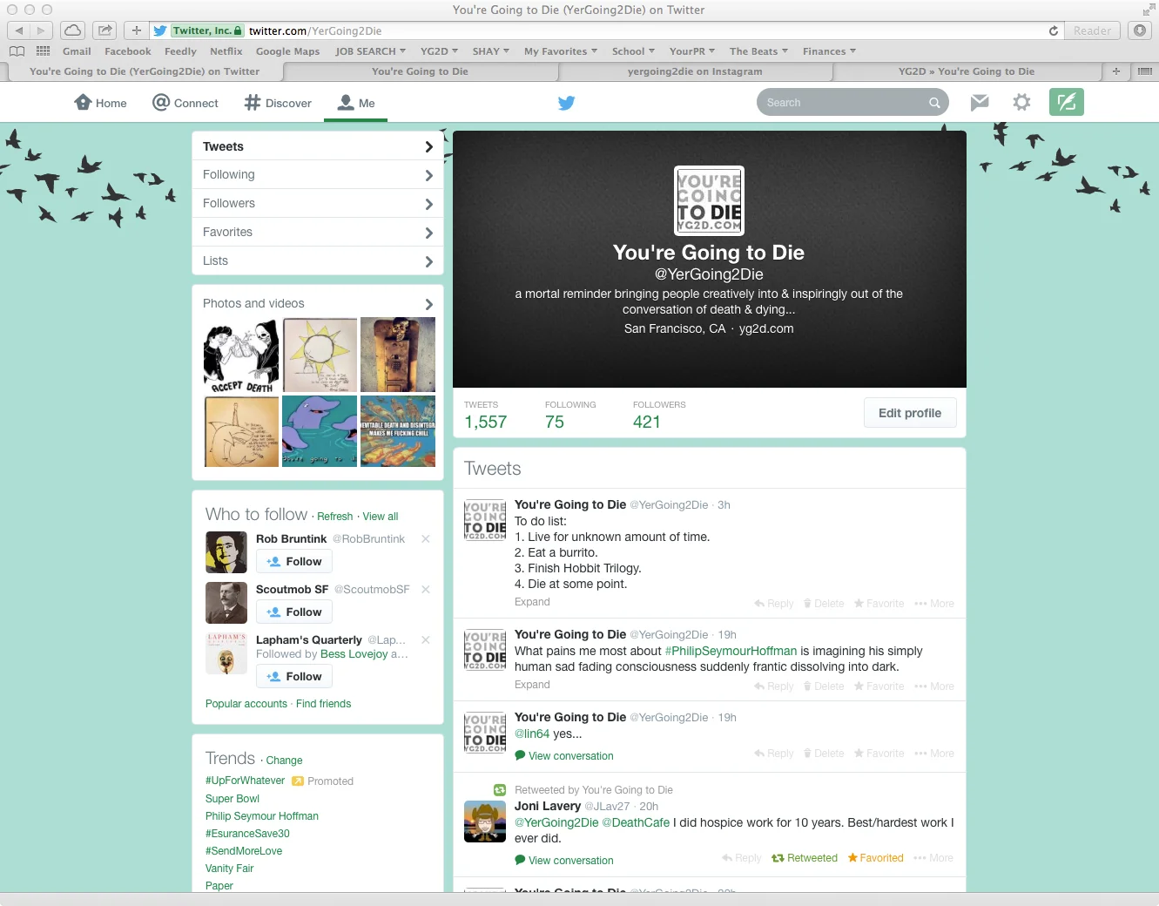Viewport: 1159px width, 906px height.
Task: Open Netflix bookmark
Action: click(x=226, y=51)
